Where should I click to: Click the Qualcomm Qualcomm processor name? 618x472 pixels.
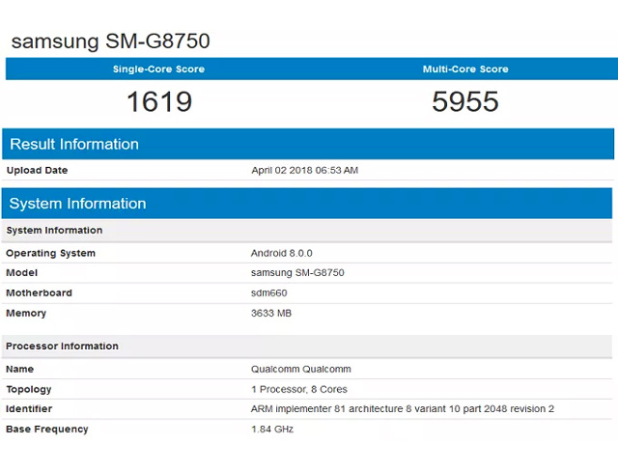[x=300, y=369]
